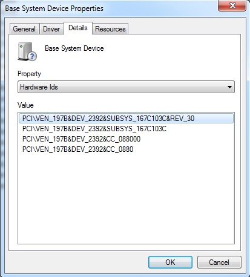Image resolution: width=250 pixels, height=277 pixels.
Task: Click the dialog title bar text
Action: (x=54, y=8)
